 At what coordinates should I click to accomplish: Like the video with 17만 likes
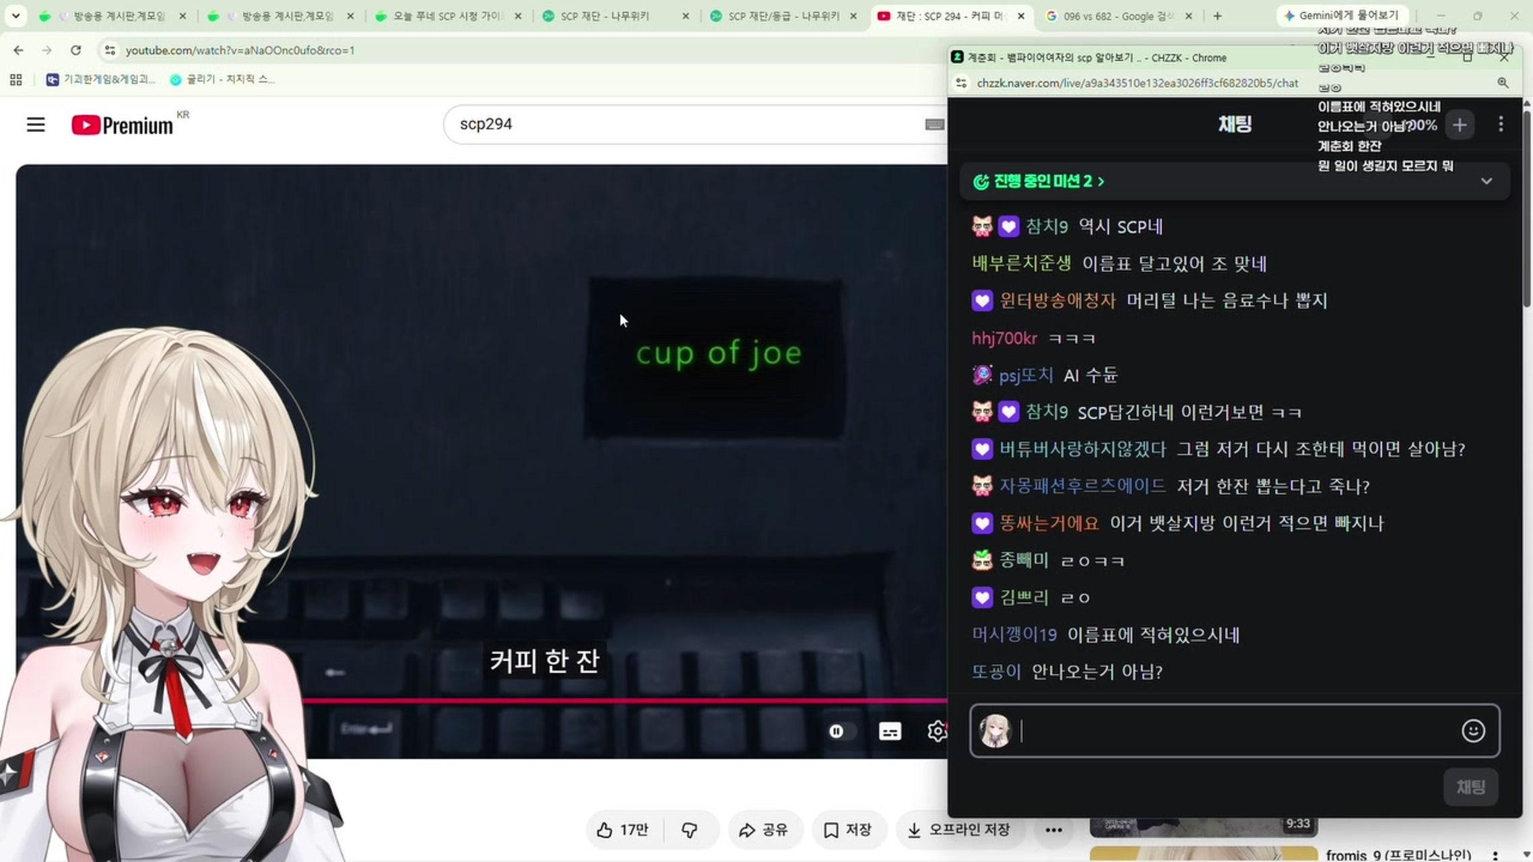[623, 830]
